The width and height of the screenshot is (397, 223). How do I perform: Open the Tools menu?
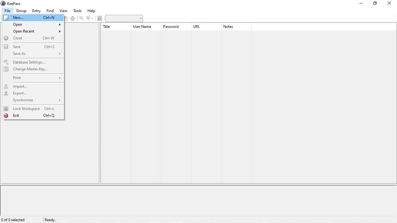point(78,11)
